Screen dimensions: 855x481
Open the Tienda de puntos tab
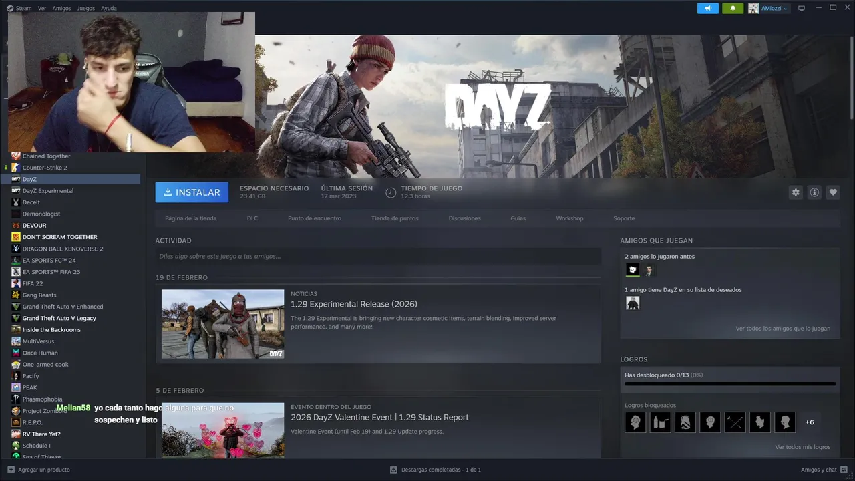pyautogui.click(x=395, y=218)
